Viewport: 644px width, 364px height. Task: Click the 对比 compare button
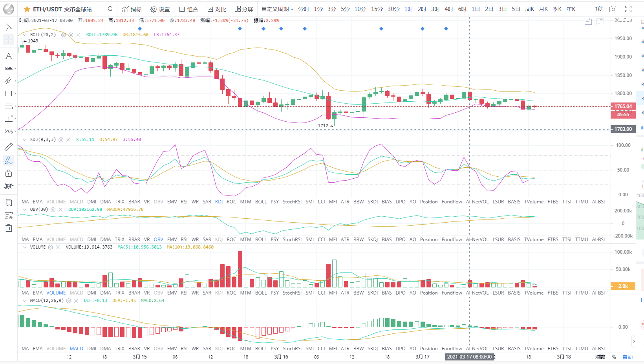point(217,9)
